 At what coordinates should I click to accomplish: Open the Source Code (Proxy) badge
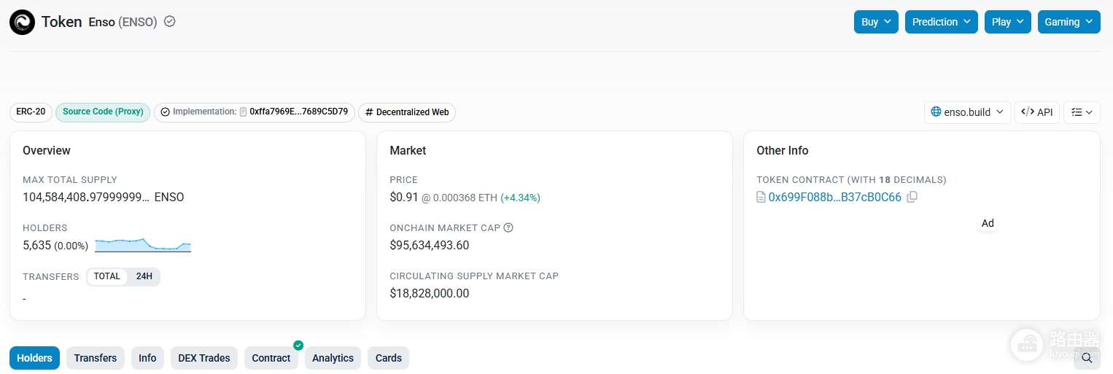[103, 112]
